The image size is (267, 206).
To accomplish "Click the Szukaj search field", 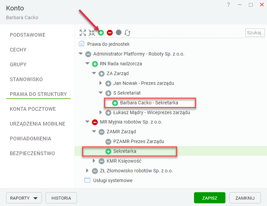I will 255,33.
